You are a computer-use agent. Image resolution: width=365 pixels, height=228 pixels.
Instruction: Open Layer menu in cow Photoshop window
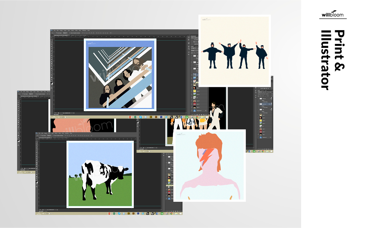click(x=49, y=133)
